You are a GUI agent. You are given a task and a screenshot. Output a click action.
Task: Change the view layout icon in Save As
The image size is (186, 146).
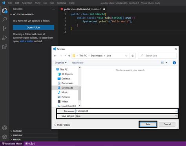162,63
